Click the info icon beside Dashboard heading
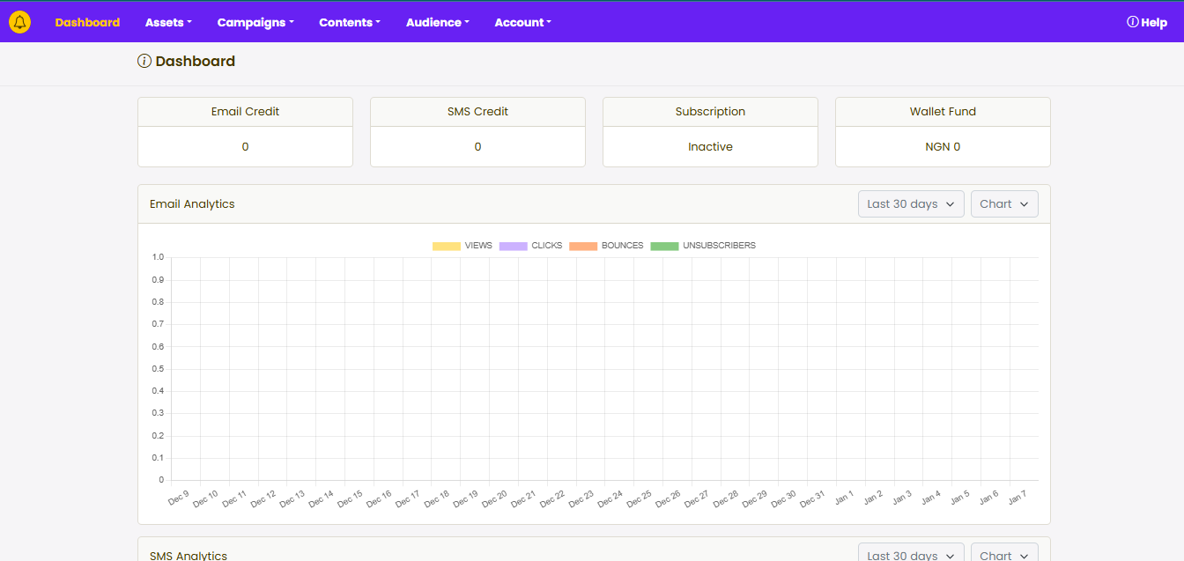1184x561 pixels. coord(144,62)
